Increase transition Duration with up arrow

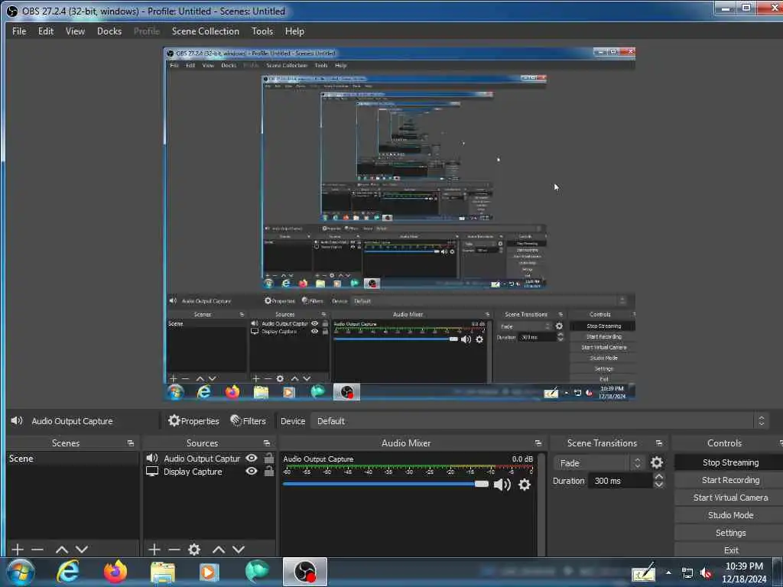click(x=658, y=477)
